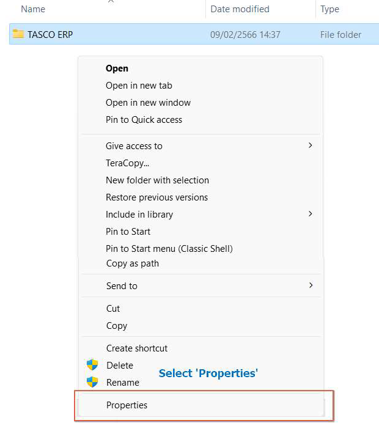Select 'Create shortcut' option
Screen dimensions: 379x423
pyautogui.click(x=137, y=348)
